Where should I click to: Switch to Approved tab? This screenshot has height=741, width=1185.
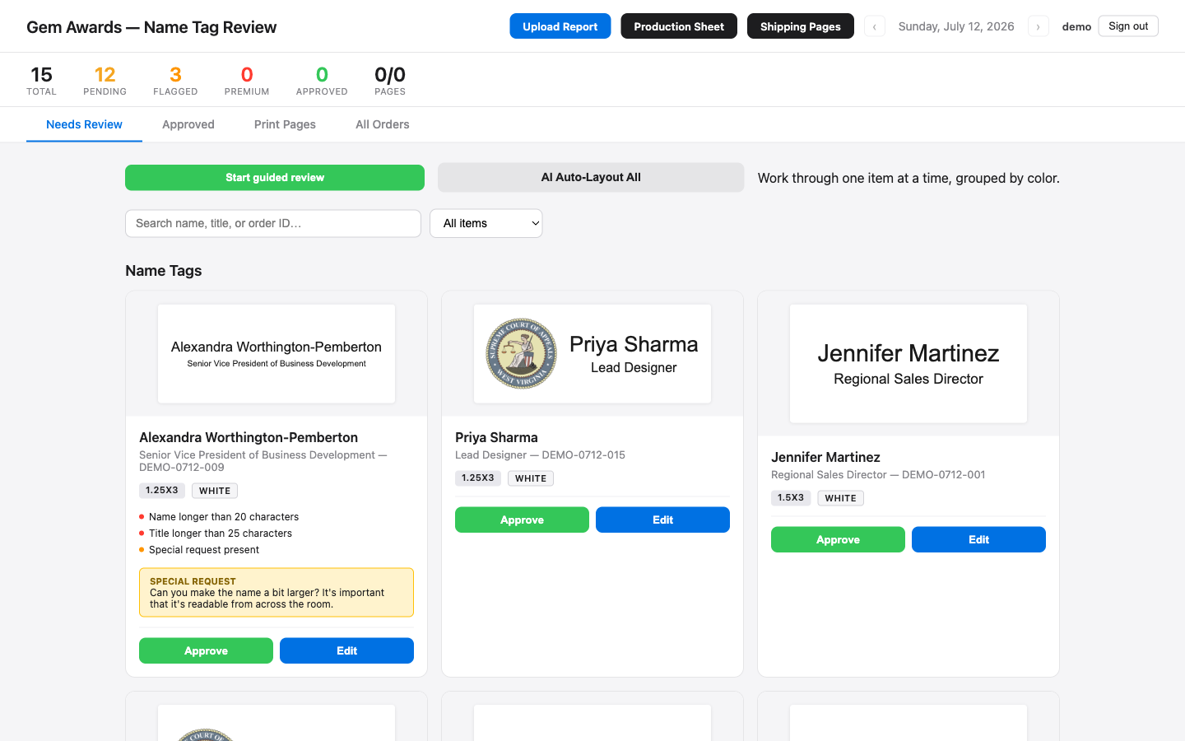tap(188, 124)
